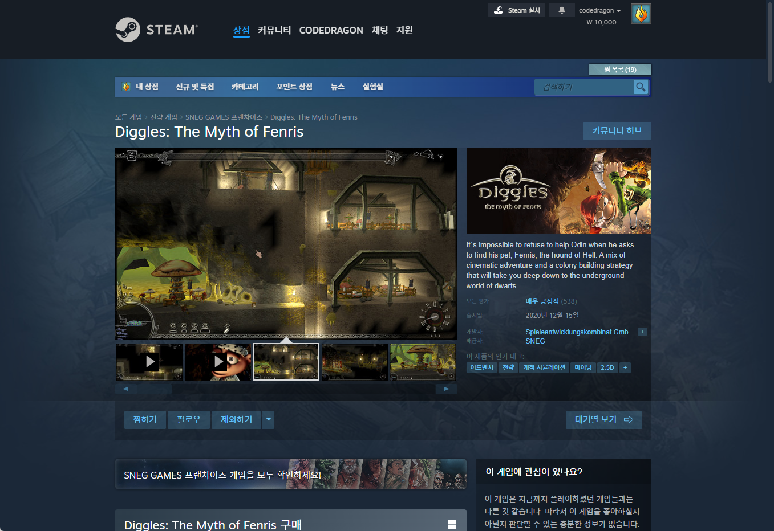Click the codedragon profile avatar
This screenshot has height=531, width=774.
(x=641, y=14)
